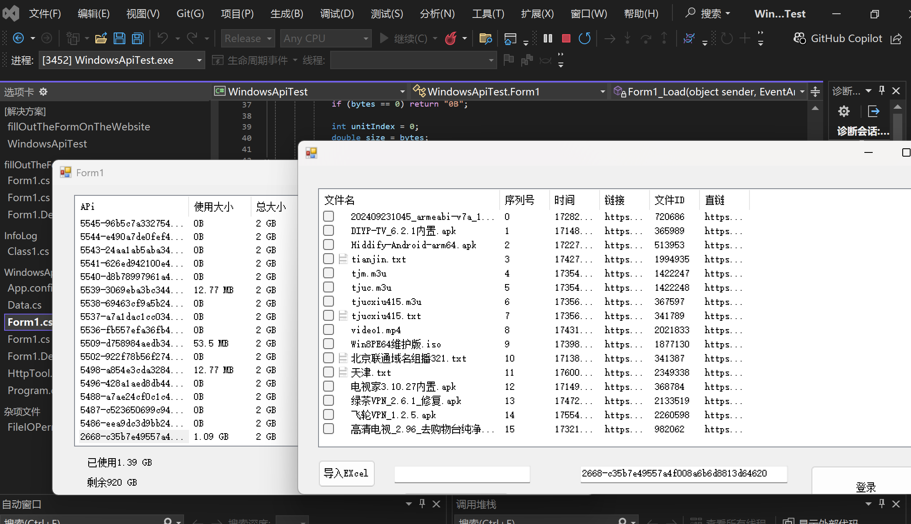Screen dimensions: 911x524
Task: Click the empty text field beside 导入EXcel
Action: click(462, 474)
